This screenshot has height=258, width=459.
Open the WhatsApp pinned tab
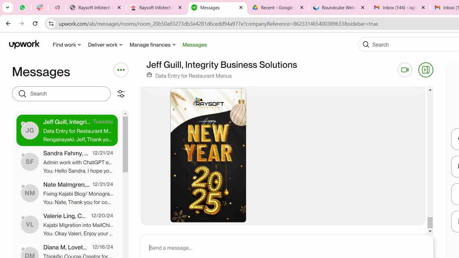pyautogui.click(x=22, y=7)
